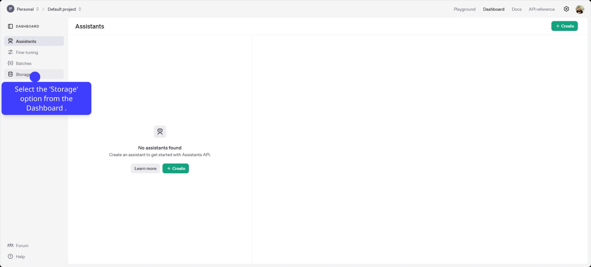This screenshot has width=591, height=267.
Task: Expand the chevrons next to Default project
Action: (79, 9)
